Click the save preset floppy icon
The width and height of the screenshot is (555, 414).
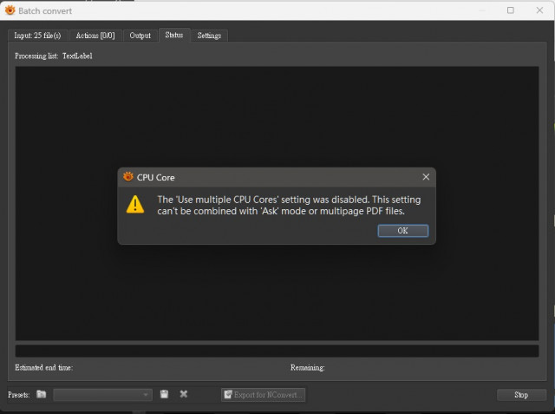(x=164, y=394)
